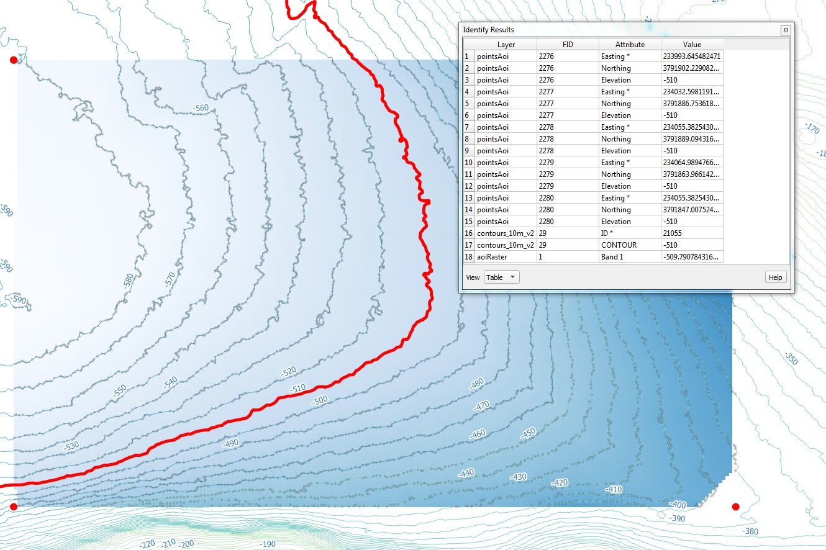Click FID 2280 in row 14
This screenshot has width=826, height=550.
pyautogui.click(x=568, y=209)
